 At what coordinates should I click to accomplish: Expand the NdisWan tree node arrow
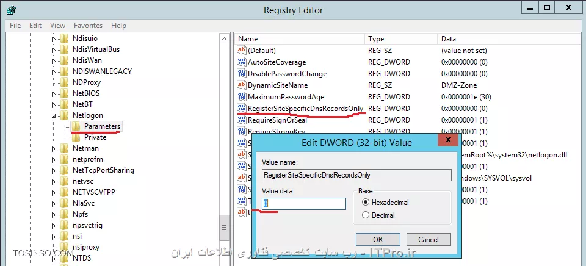point(54,60)
